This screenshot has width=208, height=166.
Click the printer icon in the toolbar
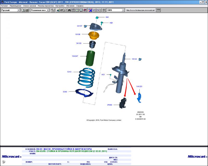click(27, 10)
